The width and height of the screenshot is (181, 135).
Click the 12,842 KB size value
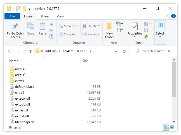[94, 122]
